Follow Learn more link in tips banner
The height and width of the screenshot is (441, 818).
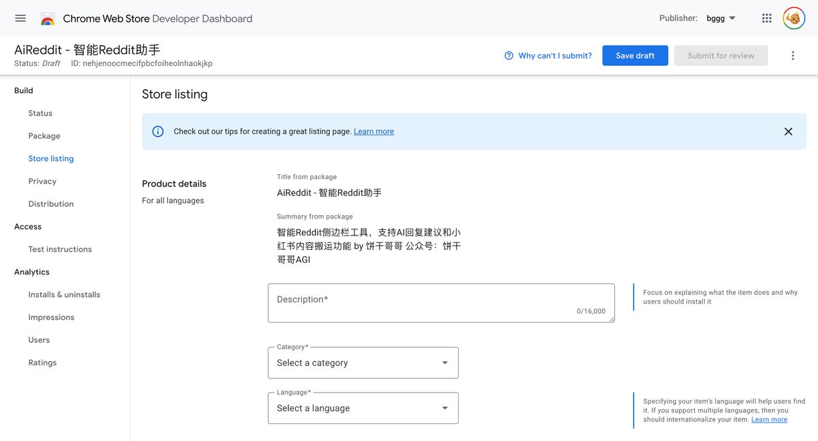(x=374, y=131)
